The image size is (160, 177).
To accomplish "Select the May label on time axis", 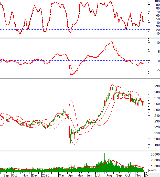I will 80,175.
